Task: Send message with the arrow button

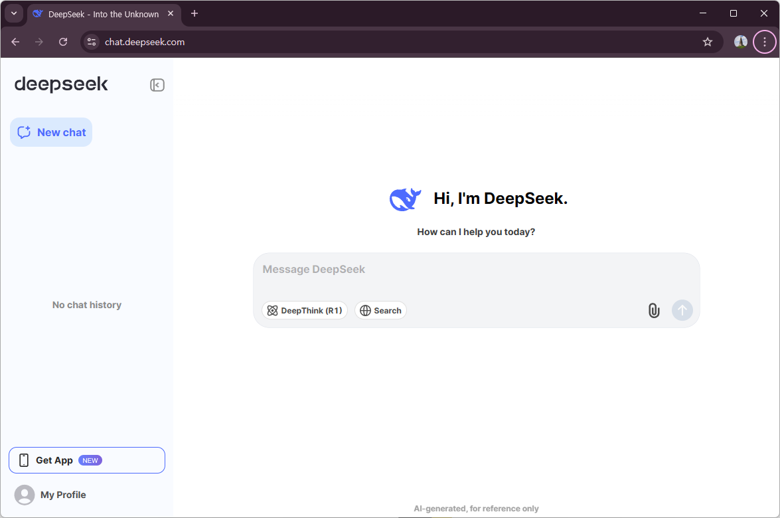Action: pyautogui.click(x=682, y=311)
